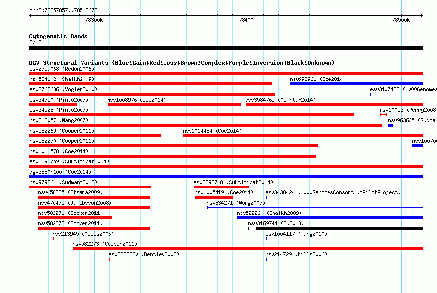Select the nsv213945 (Mills2006) variant label

click(83, 234)
